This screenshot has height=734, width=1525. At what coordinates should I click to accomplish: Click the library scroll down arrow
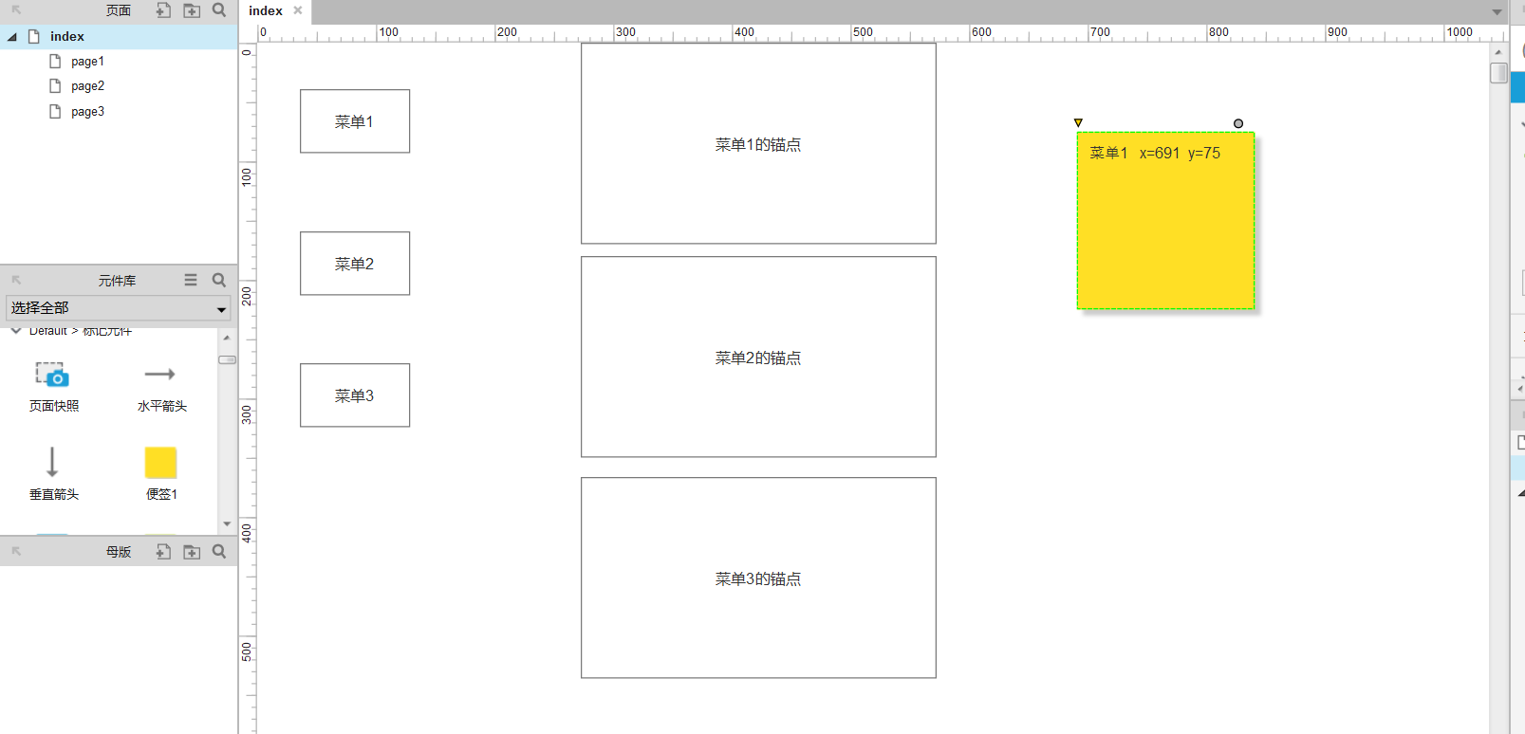coord(227,523)
